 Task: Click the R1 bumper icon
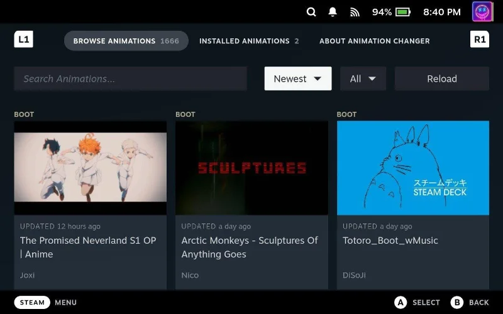480,40
